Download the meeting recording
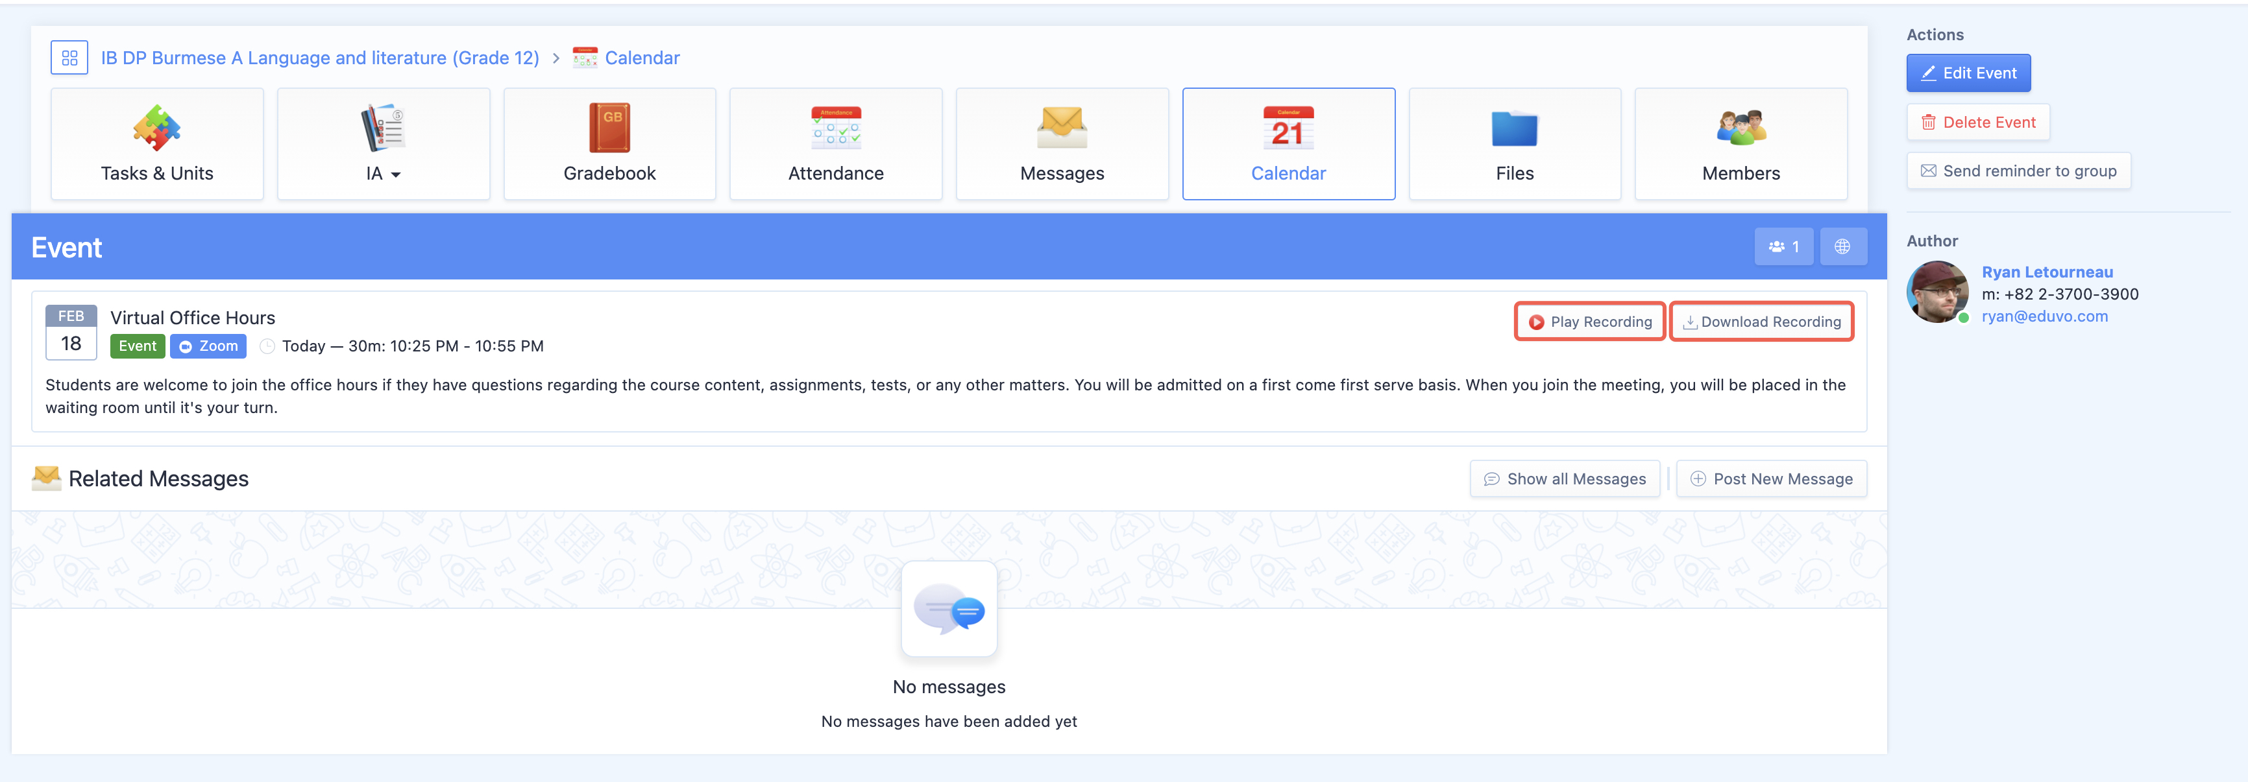The height and width of the screenshot is (782, 2248). 1761,322
